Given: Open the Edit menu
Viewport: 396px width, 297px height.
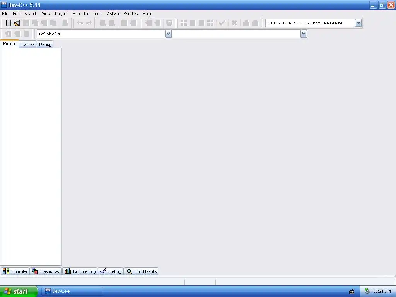Looking at the screenshot, I should (16, 14).
